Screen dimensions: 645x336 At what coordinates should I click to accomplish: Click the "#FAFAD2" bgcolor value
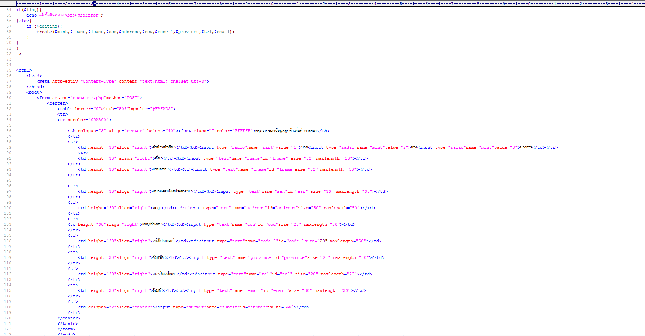(162, 109)
